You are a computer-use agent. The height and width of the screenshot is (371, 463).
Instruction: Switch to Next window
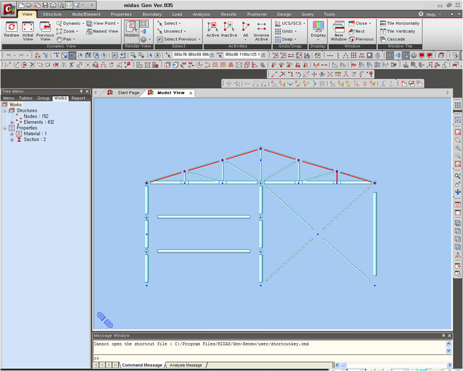coord(357,31)
